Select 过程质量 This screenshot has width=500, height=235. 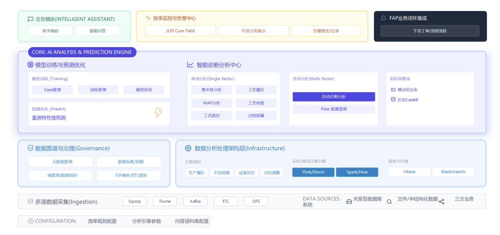click(256, 116)
